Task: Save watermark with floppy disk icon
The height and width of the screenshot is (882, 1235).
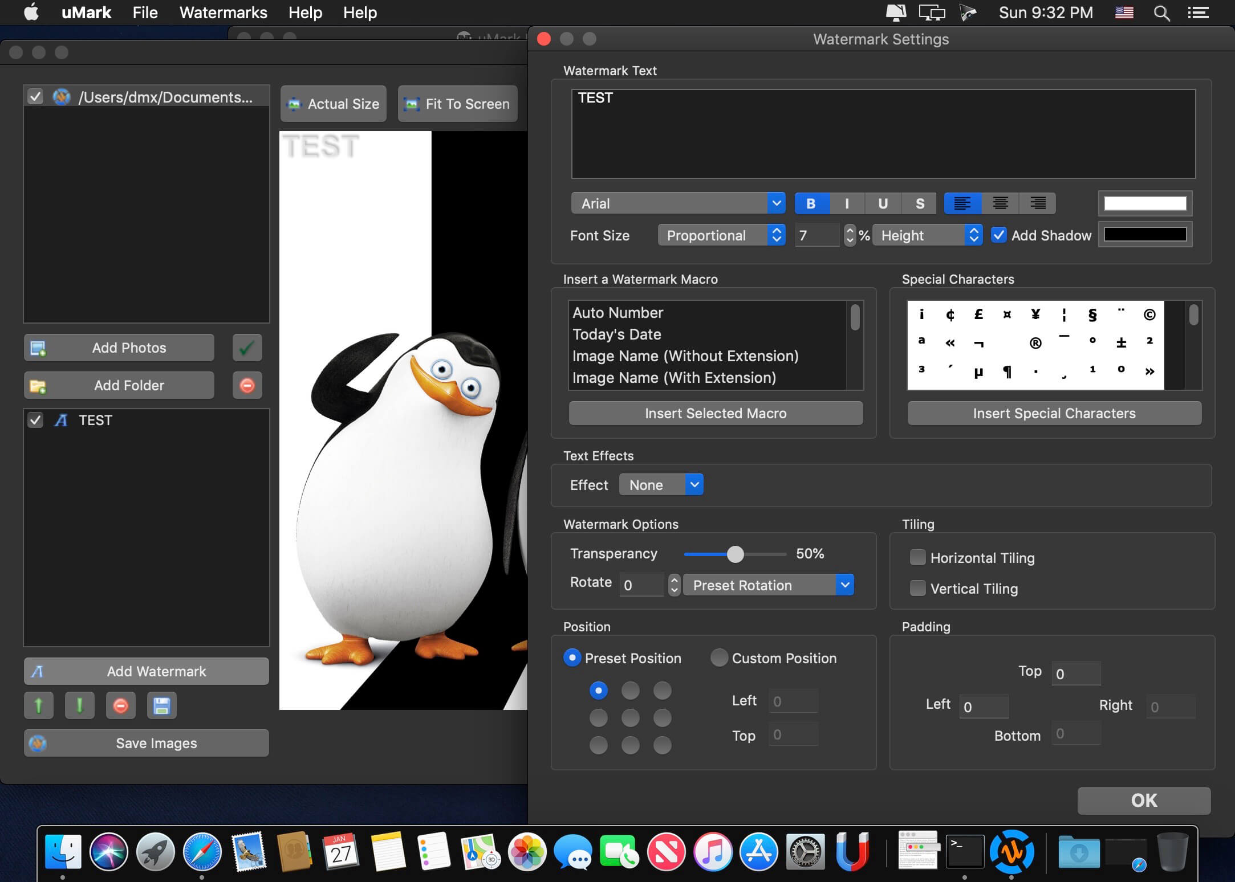Action: (162, 706)
